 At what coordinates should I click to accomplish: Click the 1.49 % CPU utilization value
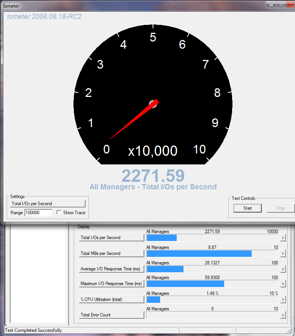point(212,293)
